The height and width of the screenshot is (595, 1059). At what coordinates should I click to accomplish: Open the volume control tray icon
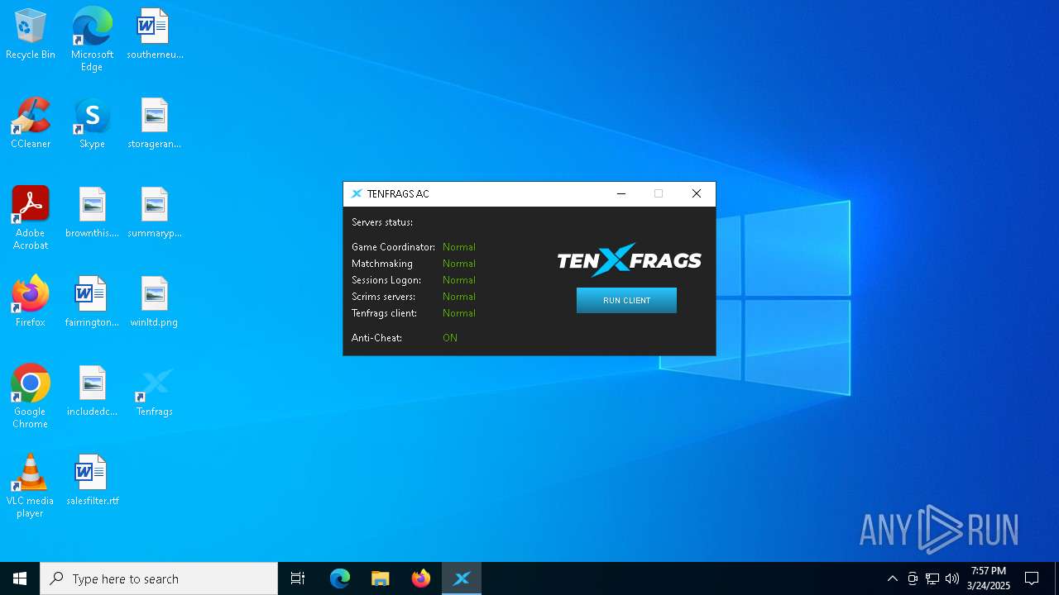[x=952, y=578]
